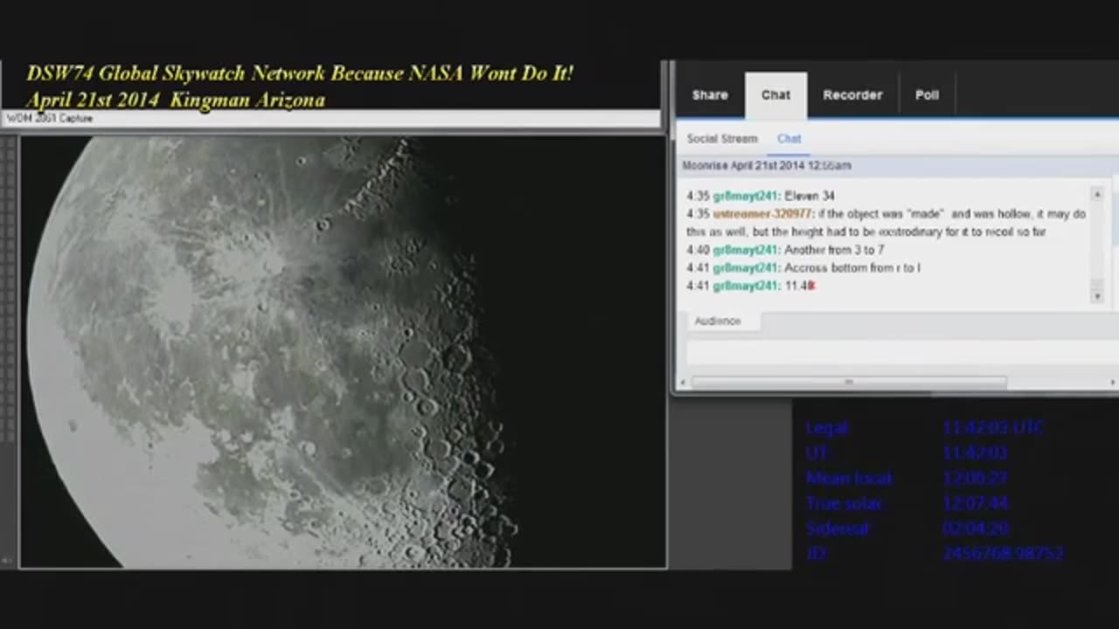Click 'April 21st 2014 Kingman Arizona' text
Viewport: 1119px width, 629px height.
[176, 100]
